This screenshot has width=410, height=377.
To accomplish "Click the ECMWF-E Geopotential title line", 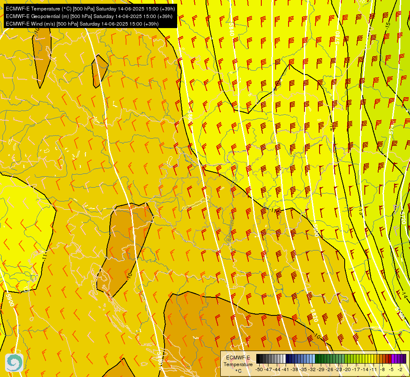I will [x=89, y=16].
